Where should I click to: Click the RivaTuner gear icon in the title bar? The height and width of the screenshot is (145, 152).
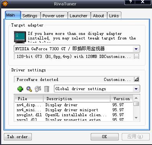5,3
